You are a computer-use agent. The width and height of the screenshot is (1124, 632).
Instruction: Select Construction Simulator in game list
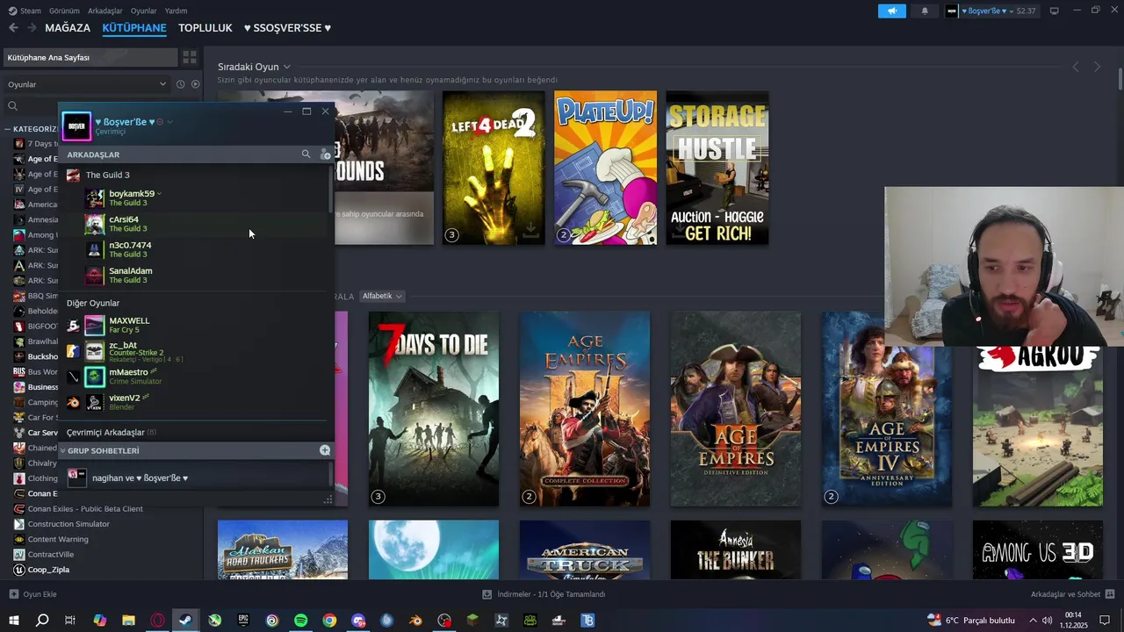(x=68, y=524)
